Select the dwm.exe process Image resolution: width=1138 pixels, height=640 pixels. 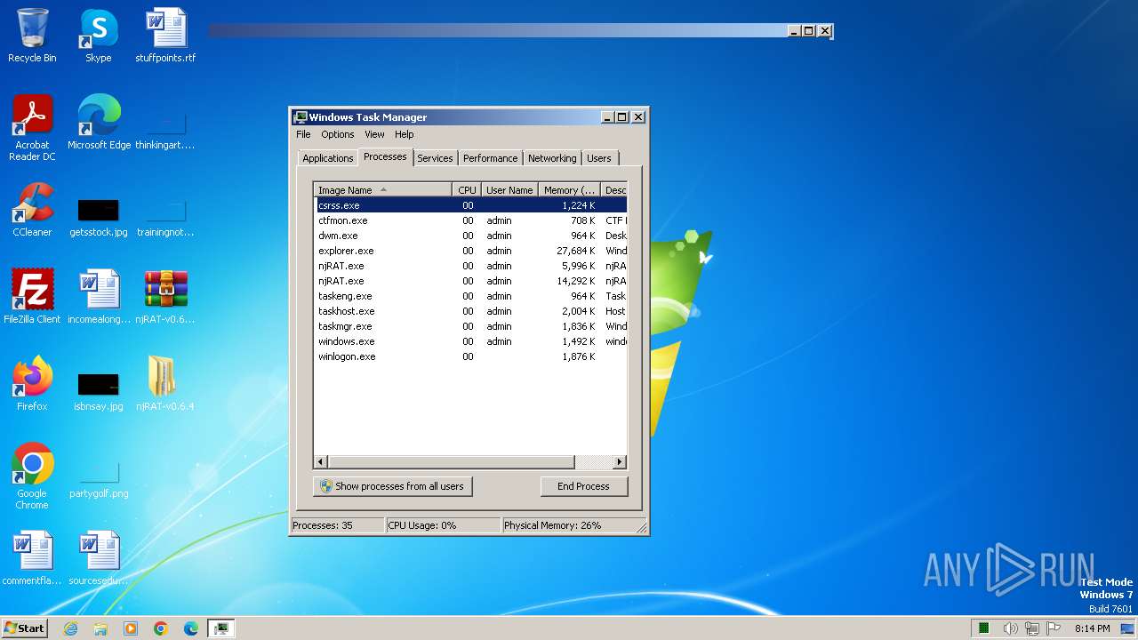click(470, 236)
